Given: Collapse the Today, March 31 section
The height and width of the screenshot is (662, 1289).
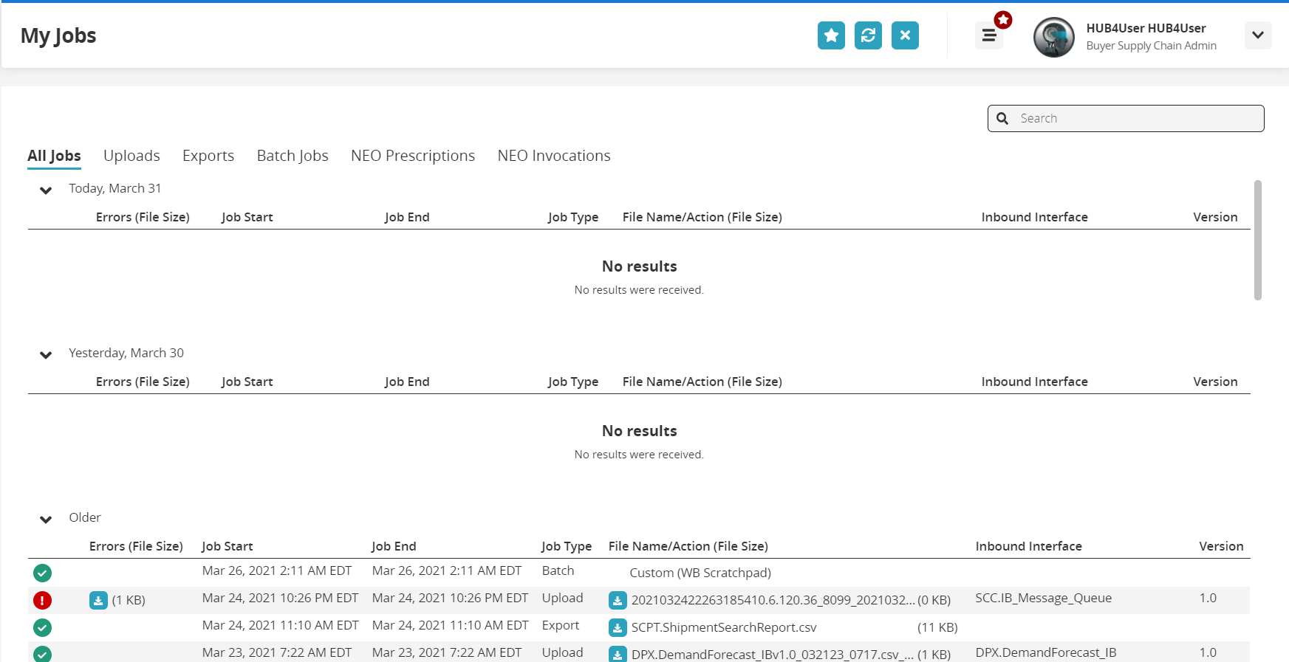Looking at the screenshot, I should click(x=46, y=190).
